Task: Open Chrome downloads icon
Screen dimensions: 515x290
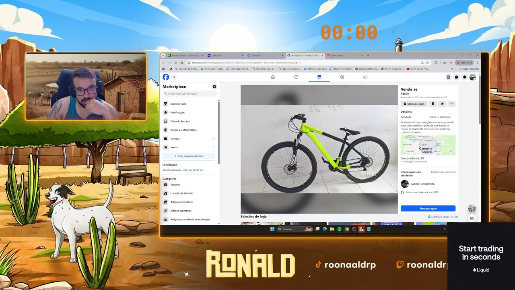Action: 445,62
